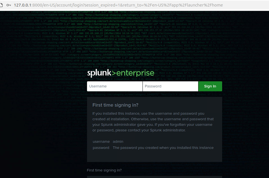Click the lower 'First time signing in?' text
269x178 pixels.
pyautogui.click(x=104, y=170)
